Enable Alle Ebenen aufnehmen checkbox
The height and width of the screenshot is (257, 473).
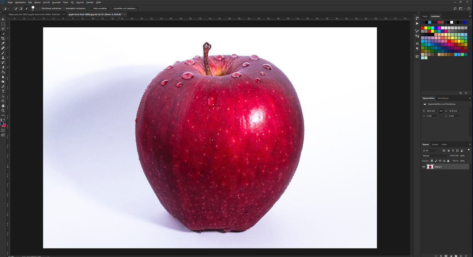(x=40, y=8)
